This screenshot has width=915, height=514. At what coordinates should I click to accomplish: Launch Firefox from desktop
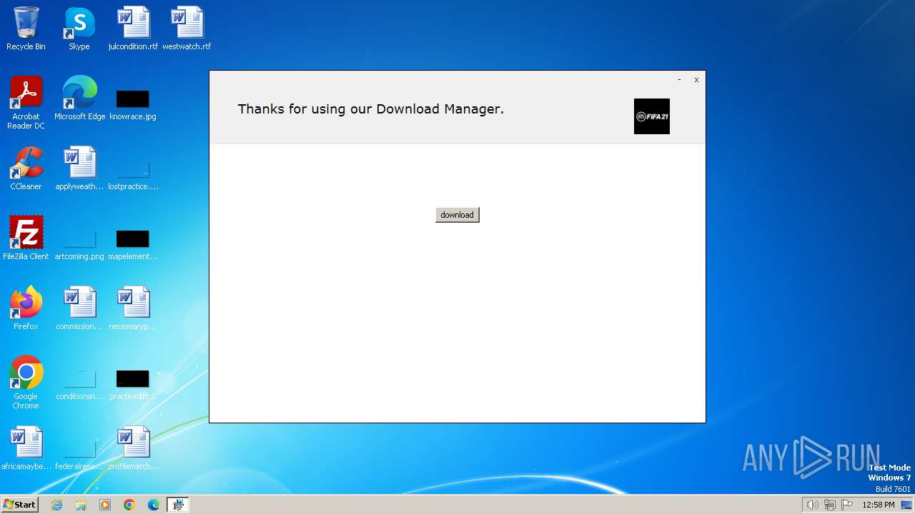click(26, 308)
